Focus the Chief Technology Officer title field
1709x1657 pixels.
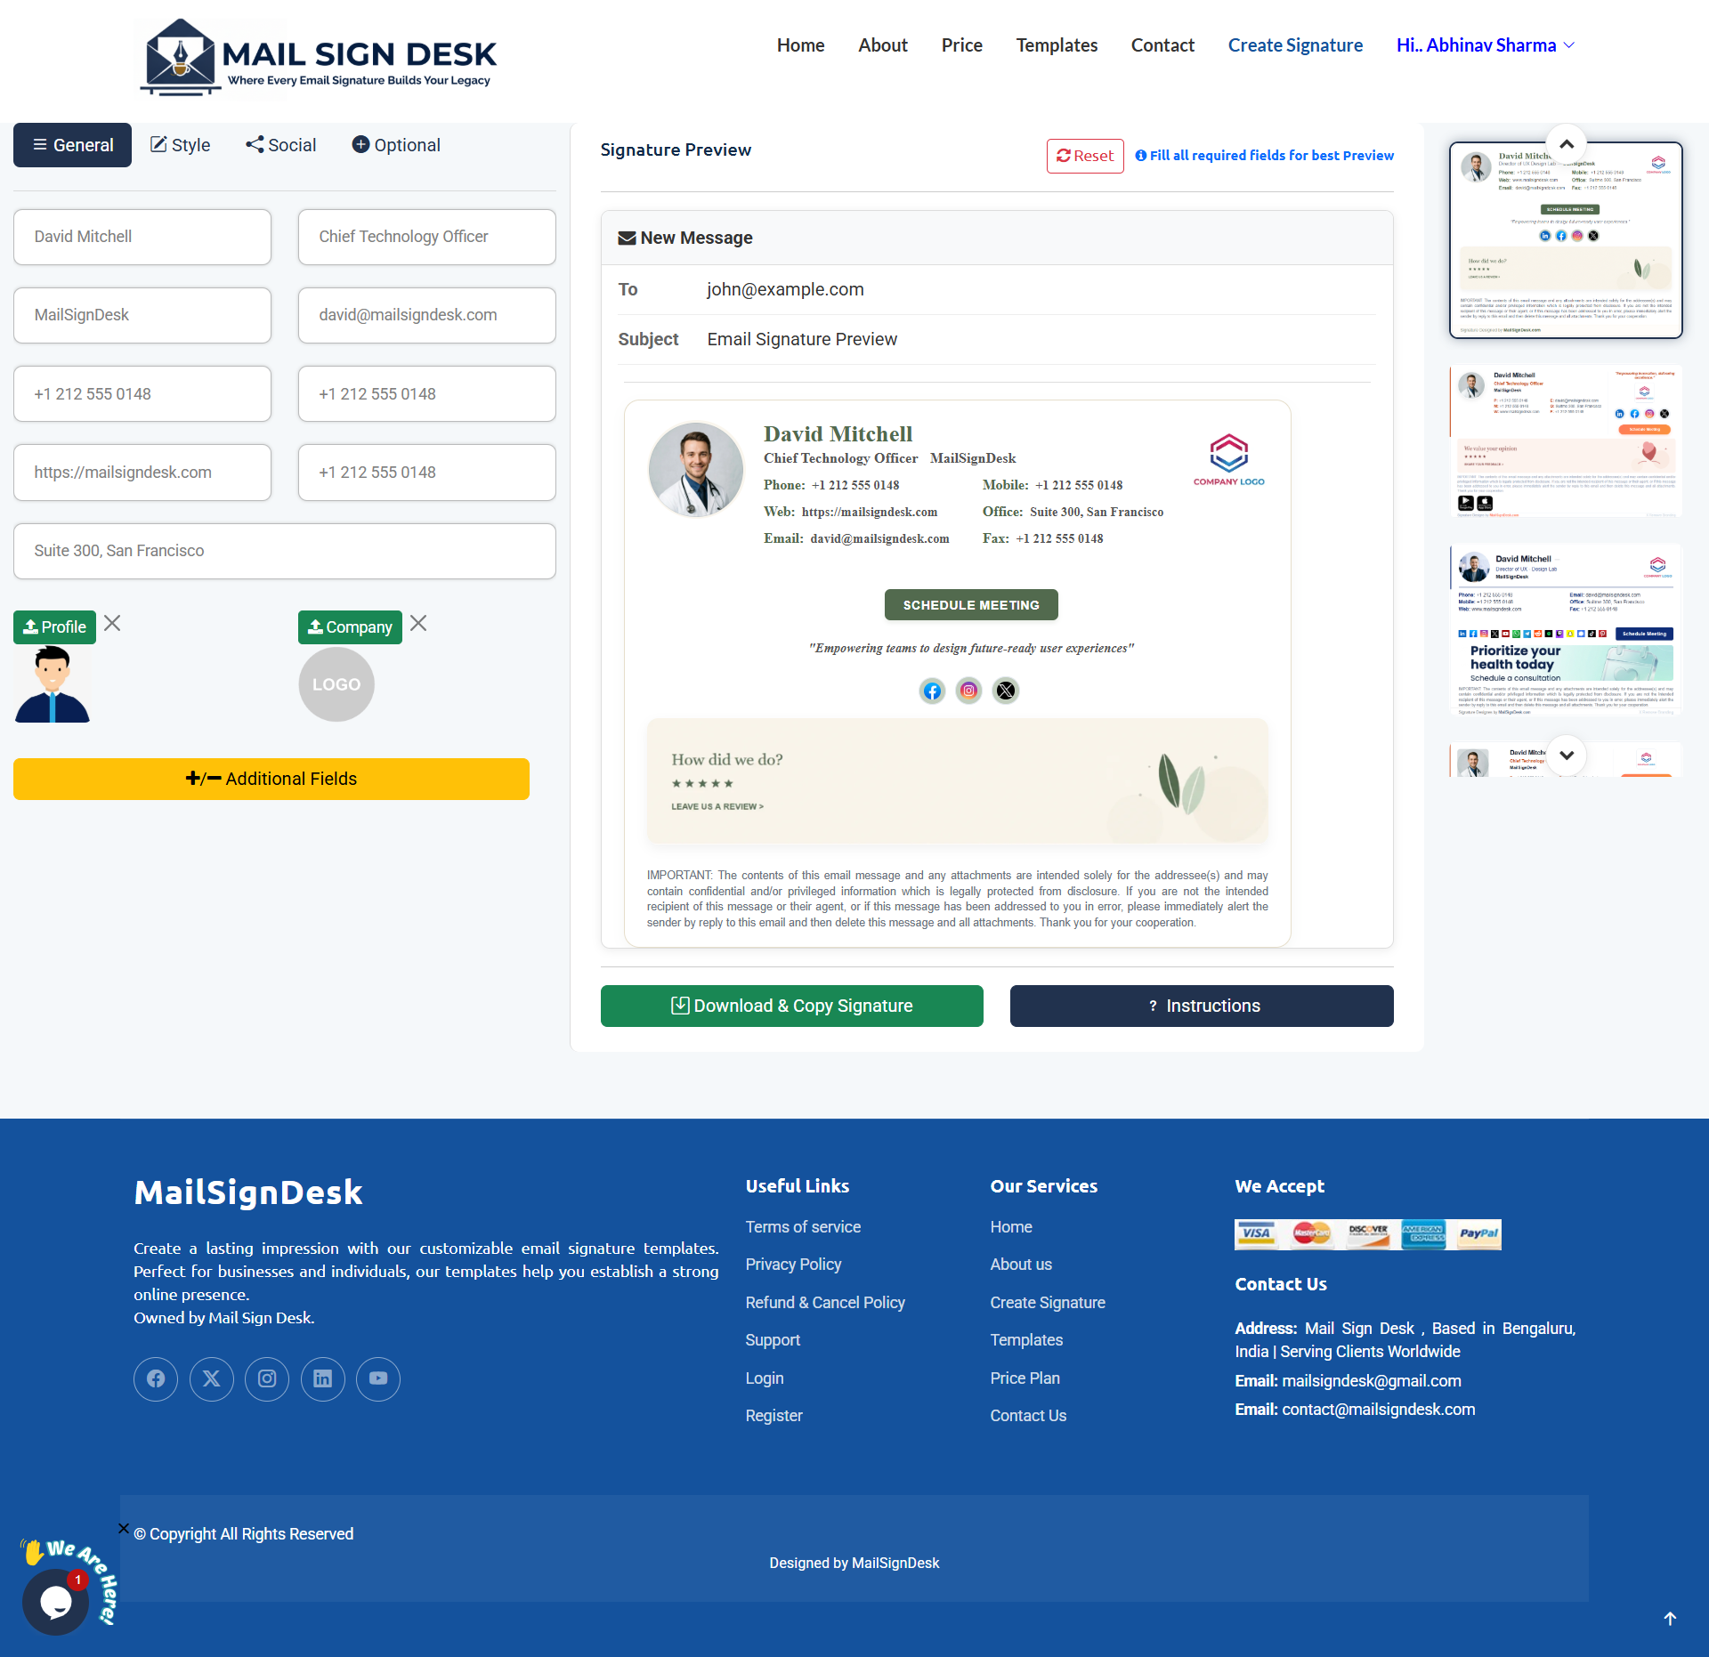click(x=427, y=237)
